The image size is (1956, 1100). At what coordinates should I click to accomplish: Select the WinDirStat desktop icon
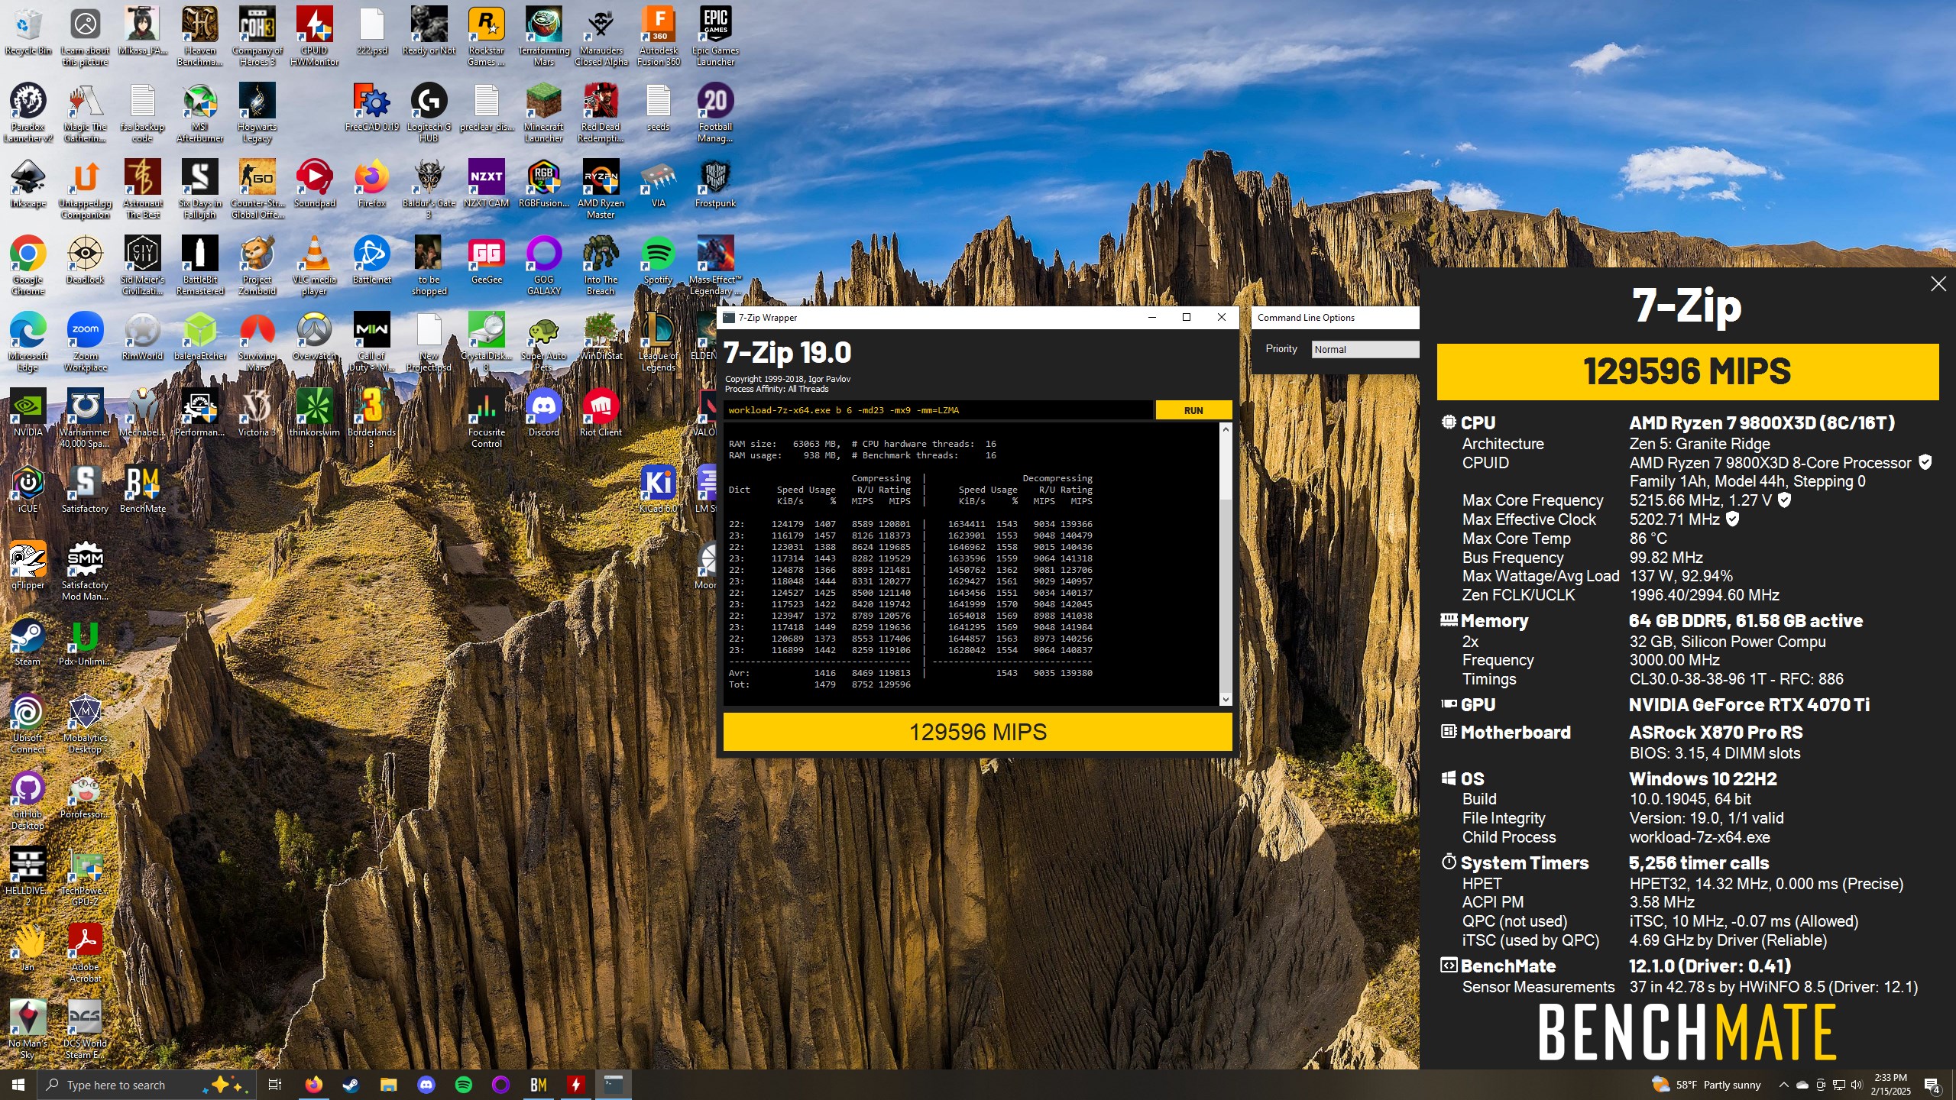click(601, 337)
